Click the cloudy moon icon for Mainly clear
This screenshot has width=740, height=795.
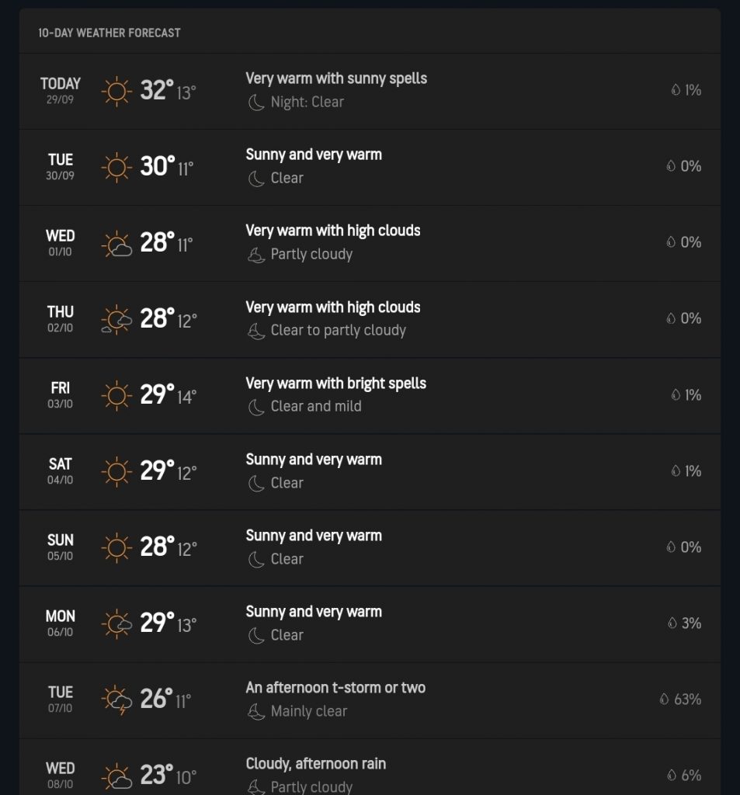point(256,711)
